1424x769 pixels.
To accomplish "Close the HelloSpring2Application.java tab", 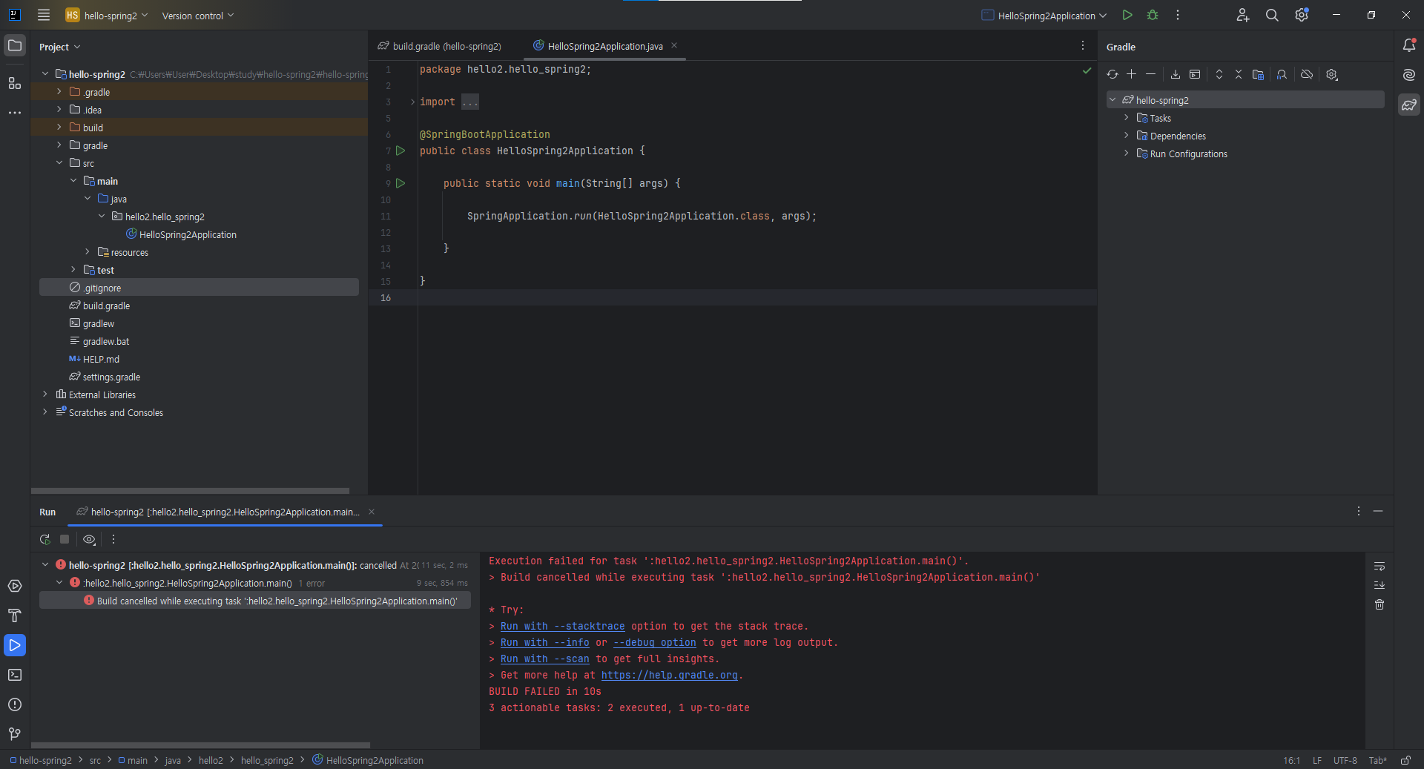I will coord(674,45).
